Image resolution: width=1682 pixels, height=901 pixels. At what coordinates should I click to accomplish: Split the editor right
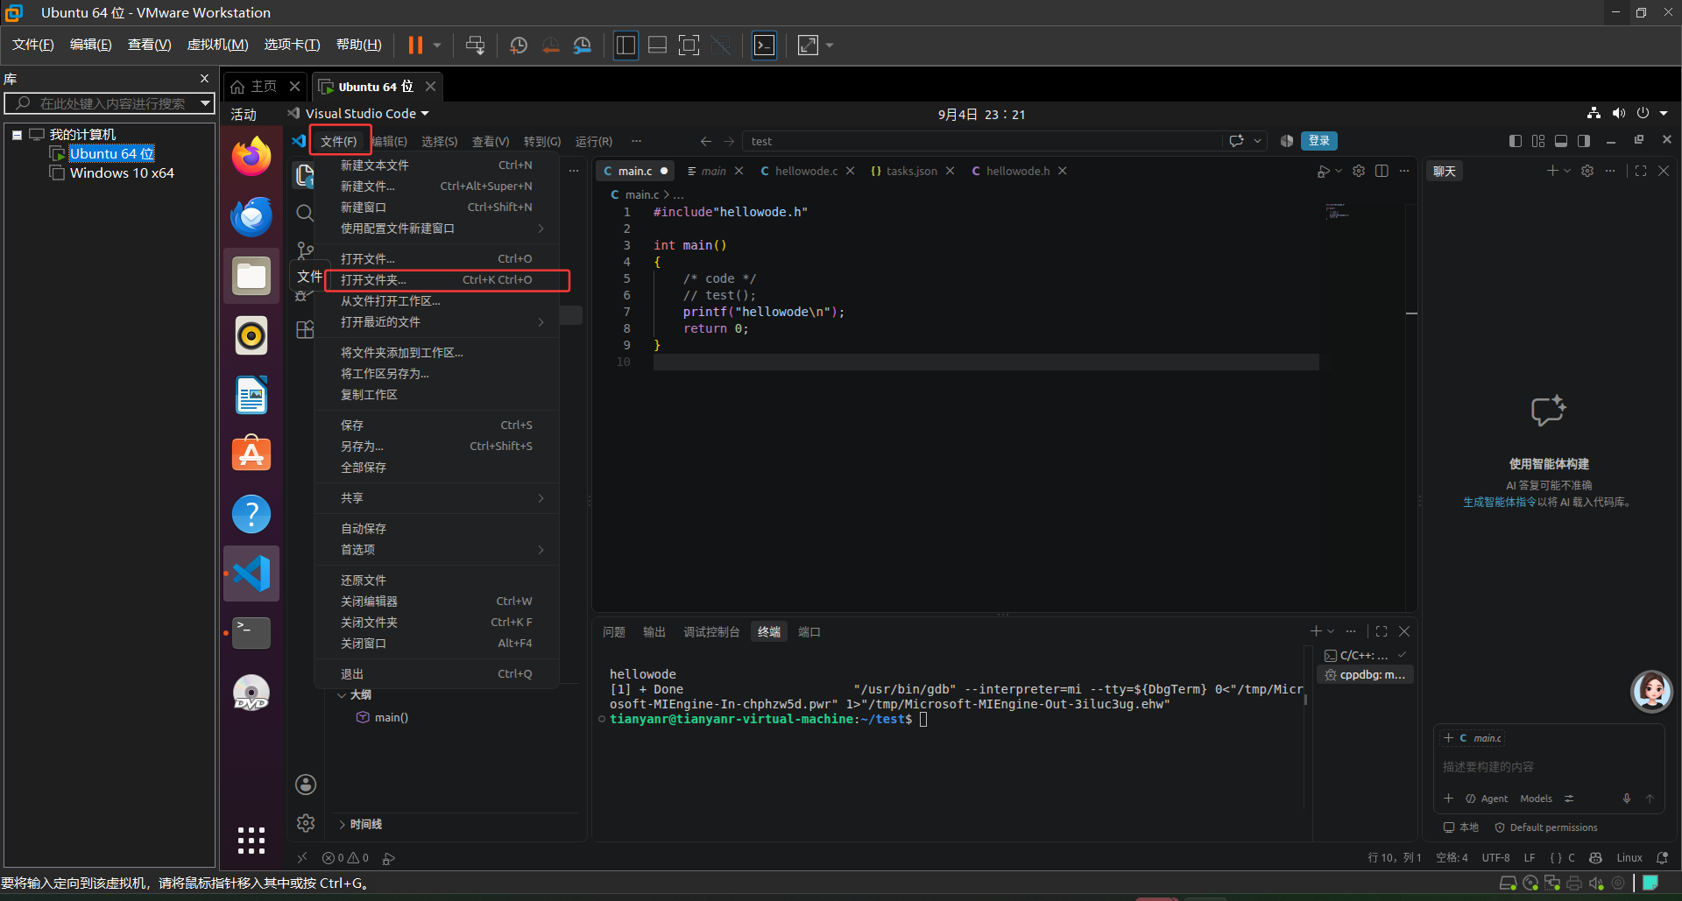[1382, 171]
